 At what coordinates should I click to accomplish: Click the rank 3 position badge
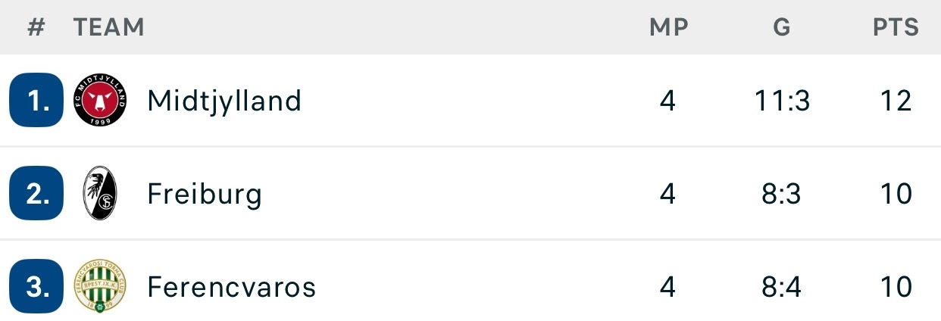coord(36,287)
